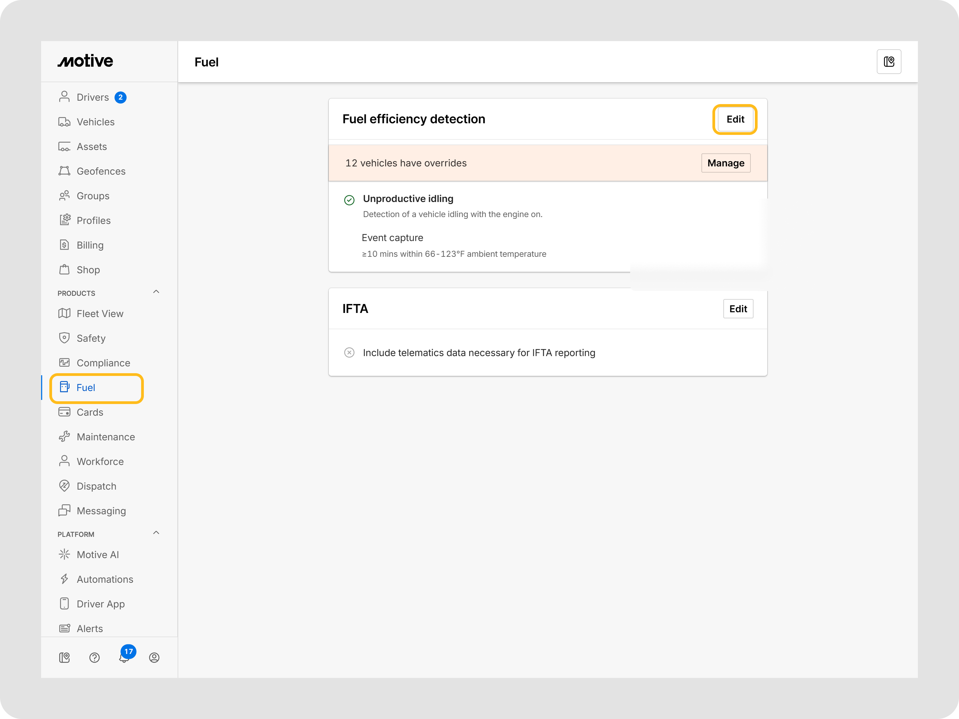
Task: Open the Maintenance section
Action: click(106, 437)
